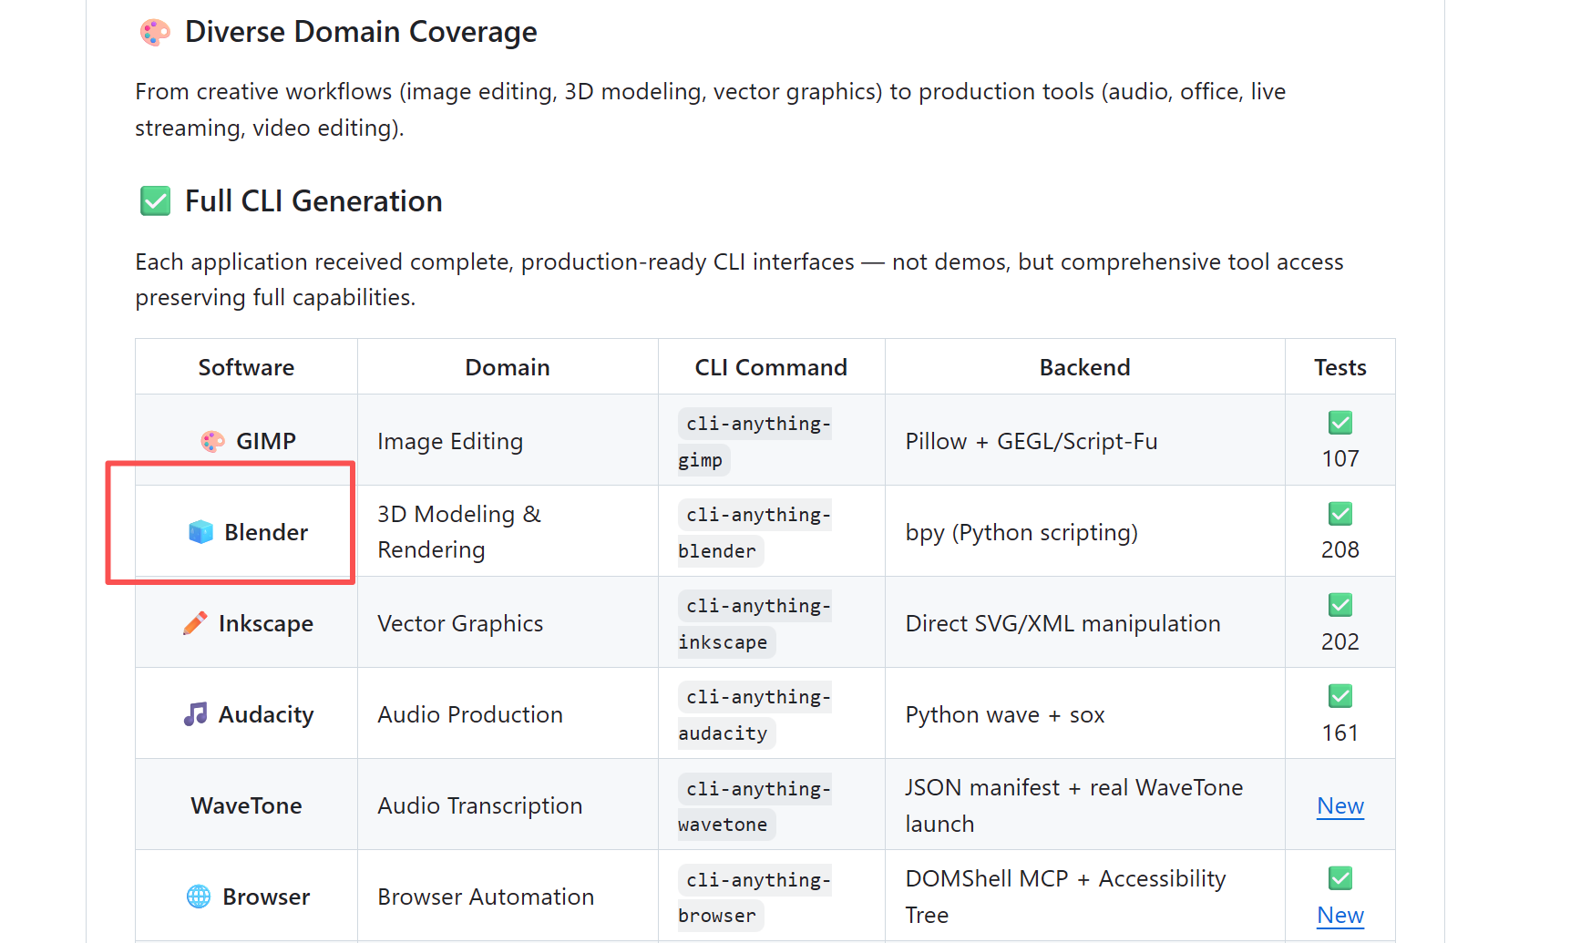This screenshot has height=943, width=1591.
Task: Click the cli-anything-blender command code
Action: pos(754,533)
